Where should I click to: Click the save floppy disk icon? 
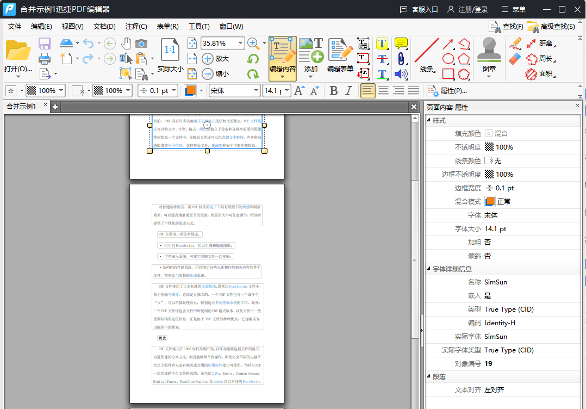coord(45,44)
